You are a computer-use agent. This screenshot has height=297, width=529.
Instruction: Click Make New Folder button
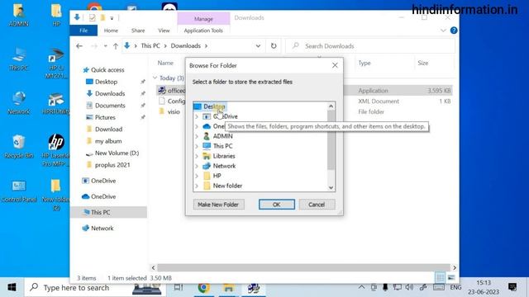pos(218,205)
